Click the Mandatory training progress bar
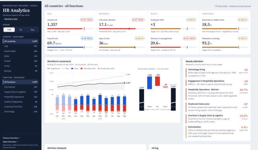Viewport: 258px width, 150px height. (x=225, y=47)
